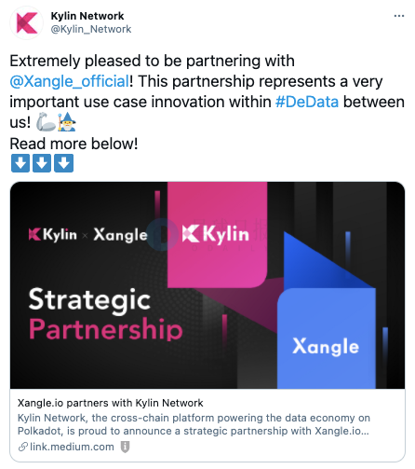Click the card description about Polkadot partnership
415x469 pixels.
pyautogui.click(x=194, y=424)
